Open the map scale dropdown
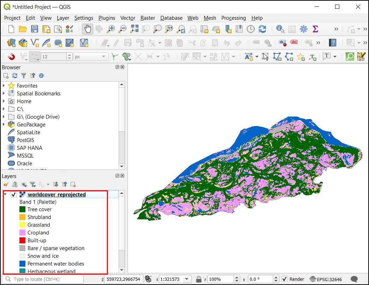 [187, 279]
